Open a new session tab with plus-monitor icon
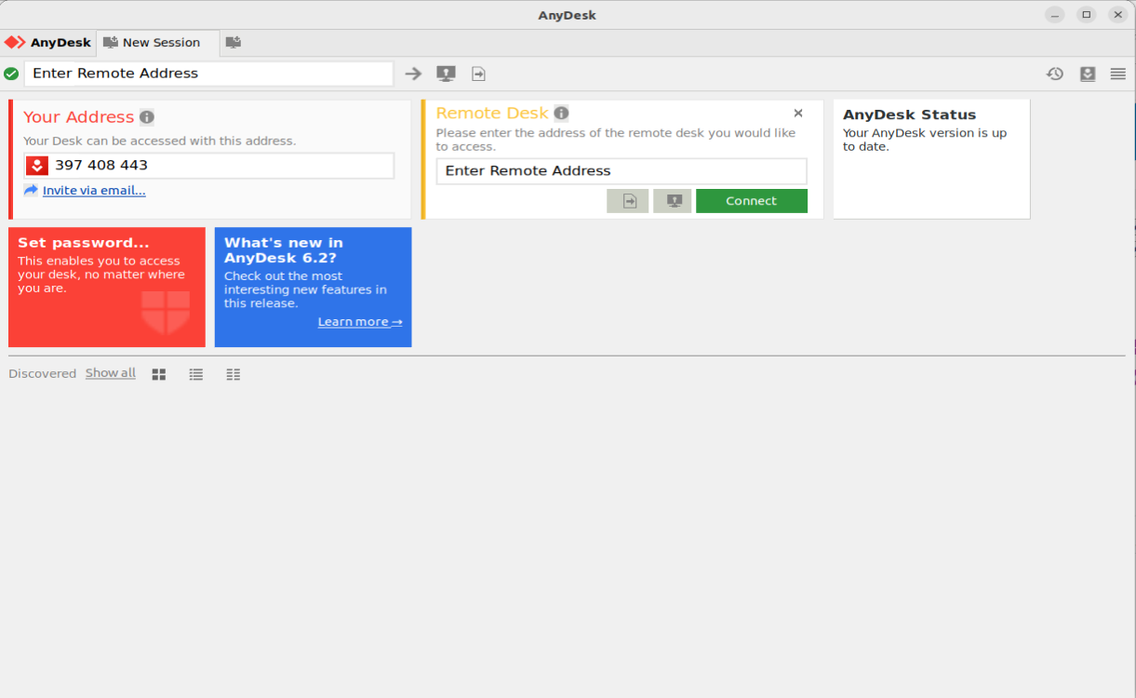The image size is (1136, 698). 234,43
